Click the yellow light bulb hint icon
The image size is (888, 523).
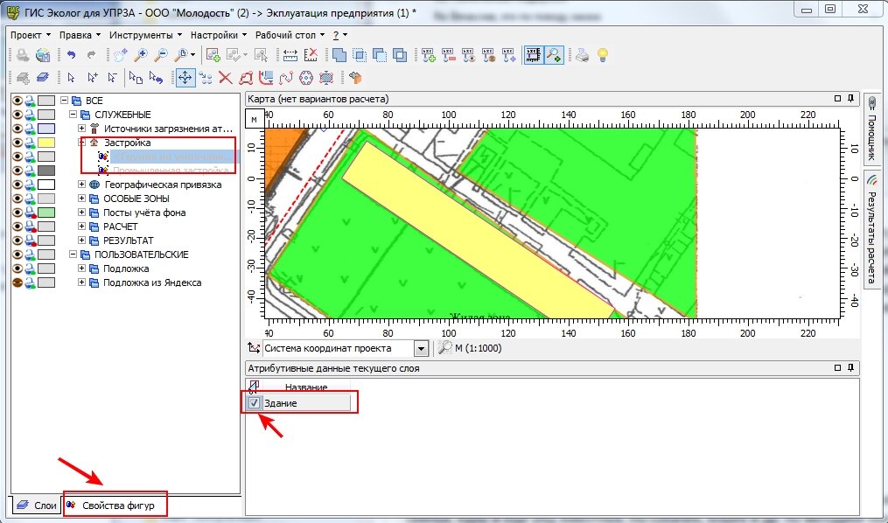[603, 55]
